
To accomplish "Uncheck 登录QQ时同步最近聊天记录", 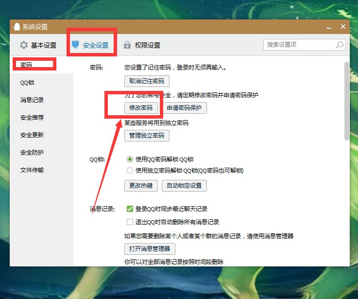I will click(130, 209).
